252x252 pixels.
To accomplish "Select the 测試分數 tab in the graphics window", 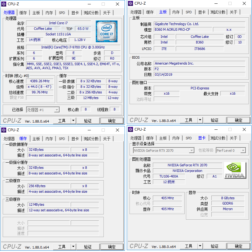I will coord(218,138).
